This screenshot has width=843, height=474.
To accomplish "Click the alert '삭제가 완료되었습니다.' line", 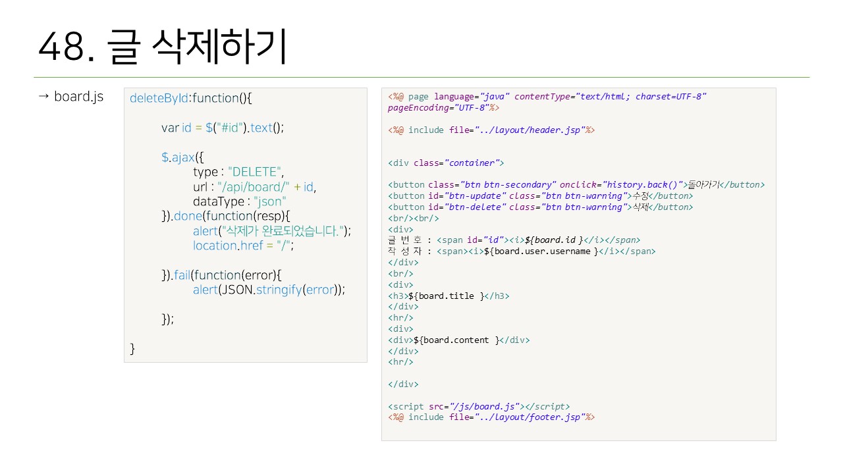I will (x=272, y=231).
